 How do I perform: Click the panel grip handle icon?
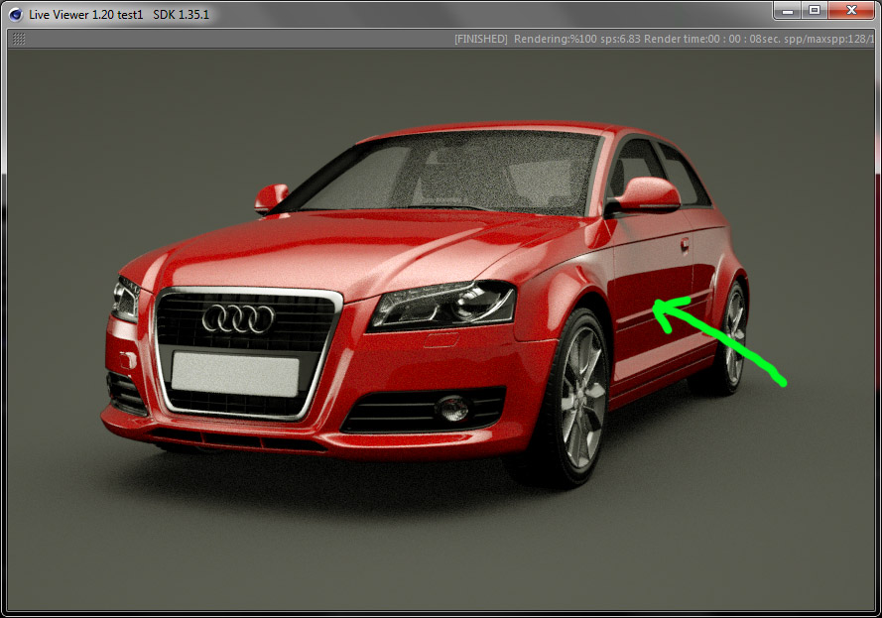19,39
